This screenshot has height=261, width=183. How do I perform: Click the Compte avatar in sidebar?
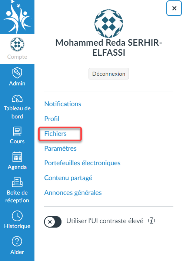pyautogui.click(x=17, y=45)
